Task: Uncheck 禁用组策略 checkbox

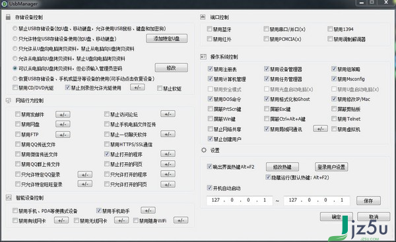Action: click(x=334, y=69)
